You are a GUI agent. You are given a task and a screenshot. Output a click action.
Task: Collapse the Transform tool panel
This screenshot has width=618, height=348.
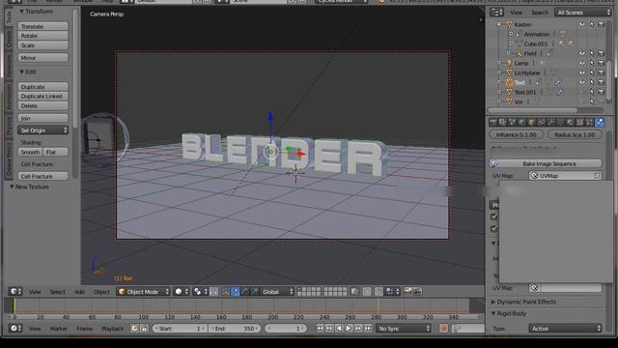[37, 12]
